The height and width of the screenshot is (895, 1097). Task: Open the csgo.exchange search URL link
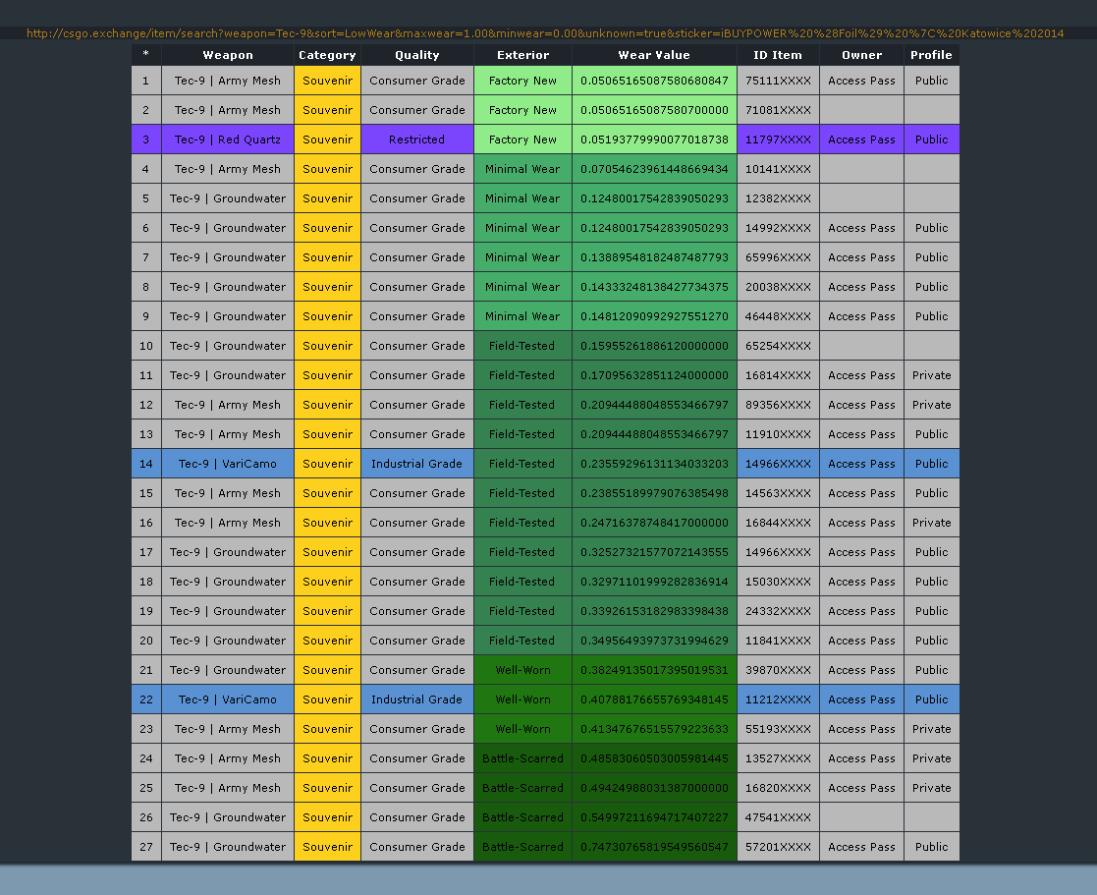(545, 32)
